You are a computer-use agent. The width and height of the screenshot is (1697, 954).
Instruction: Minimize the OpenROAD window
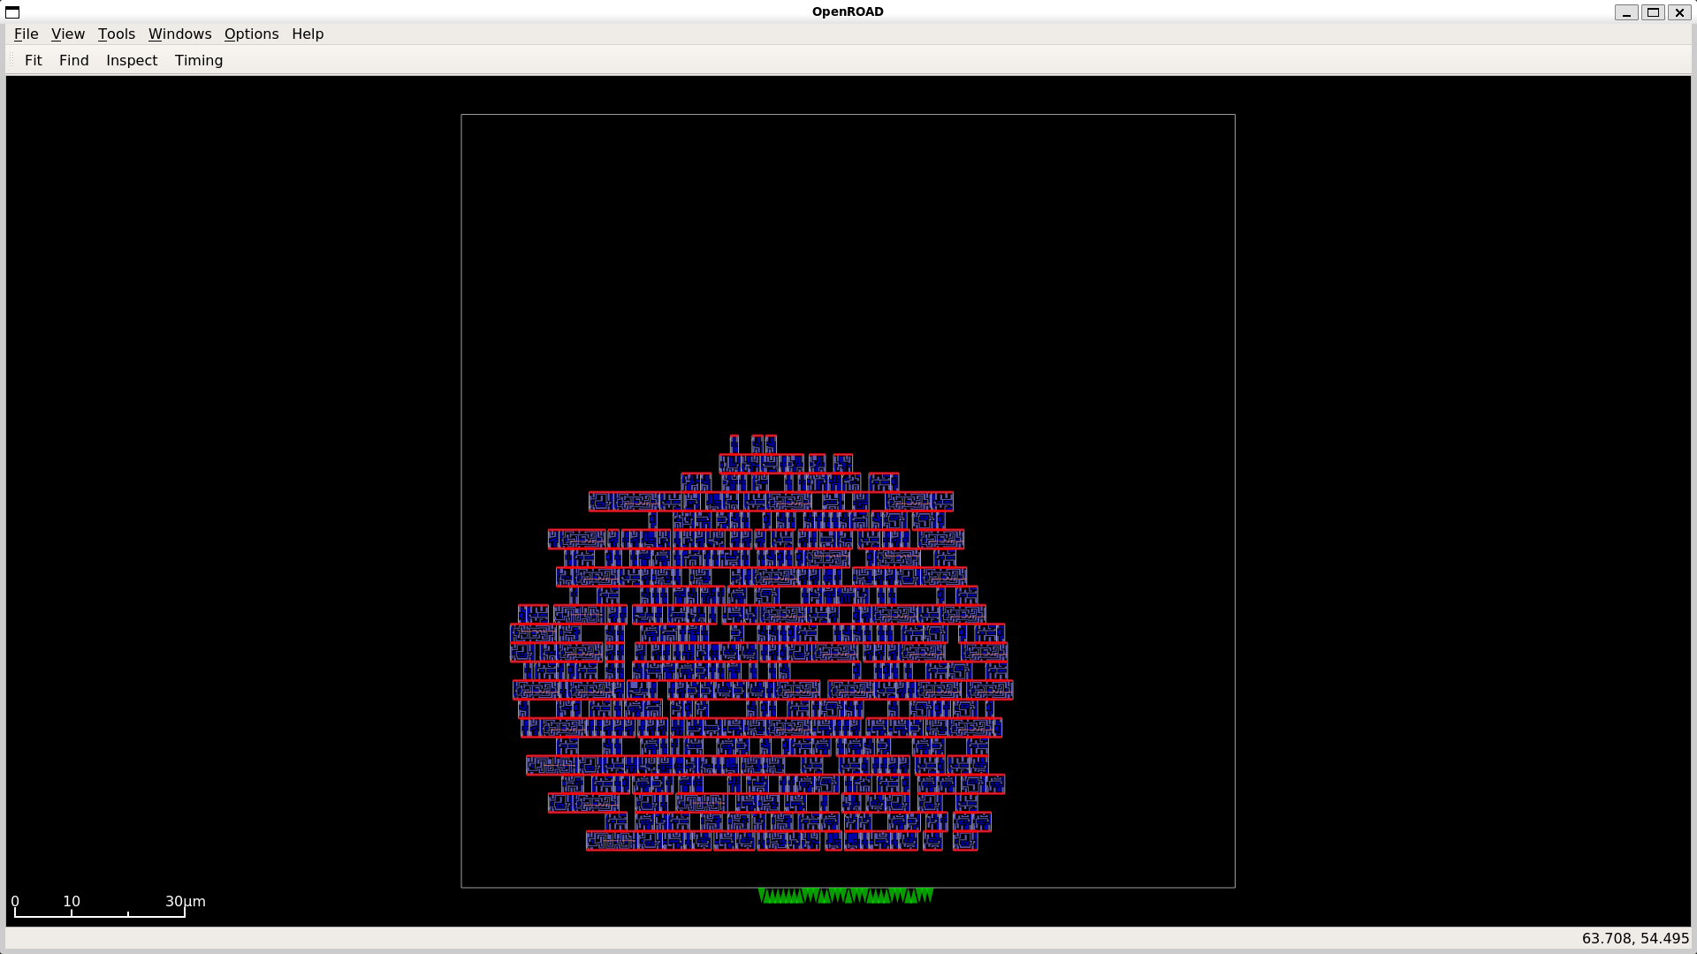tap(1626, 11)
